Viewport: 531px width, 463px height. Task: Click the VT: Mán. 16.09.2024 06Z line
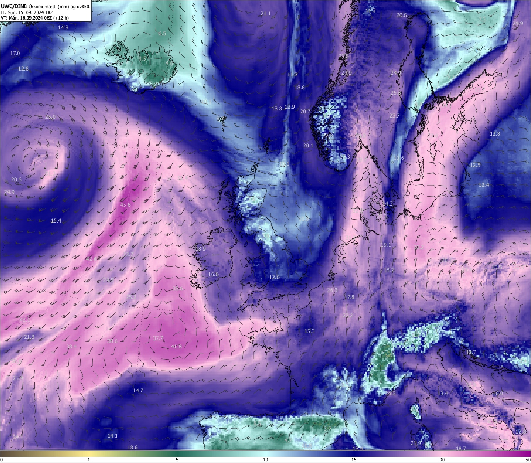(35, 18)
